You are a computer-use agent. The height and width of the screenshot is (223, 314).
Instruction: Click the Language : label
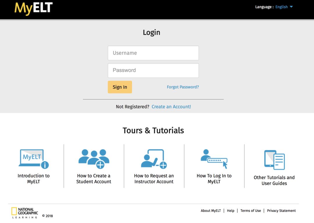click(264, 7)
